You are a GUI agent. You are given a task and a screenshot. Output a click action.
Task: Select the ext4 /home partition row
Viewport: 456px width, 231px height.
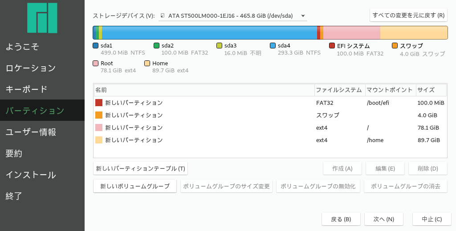[x=270, y=140]
